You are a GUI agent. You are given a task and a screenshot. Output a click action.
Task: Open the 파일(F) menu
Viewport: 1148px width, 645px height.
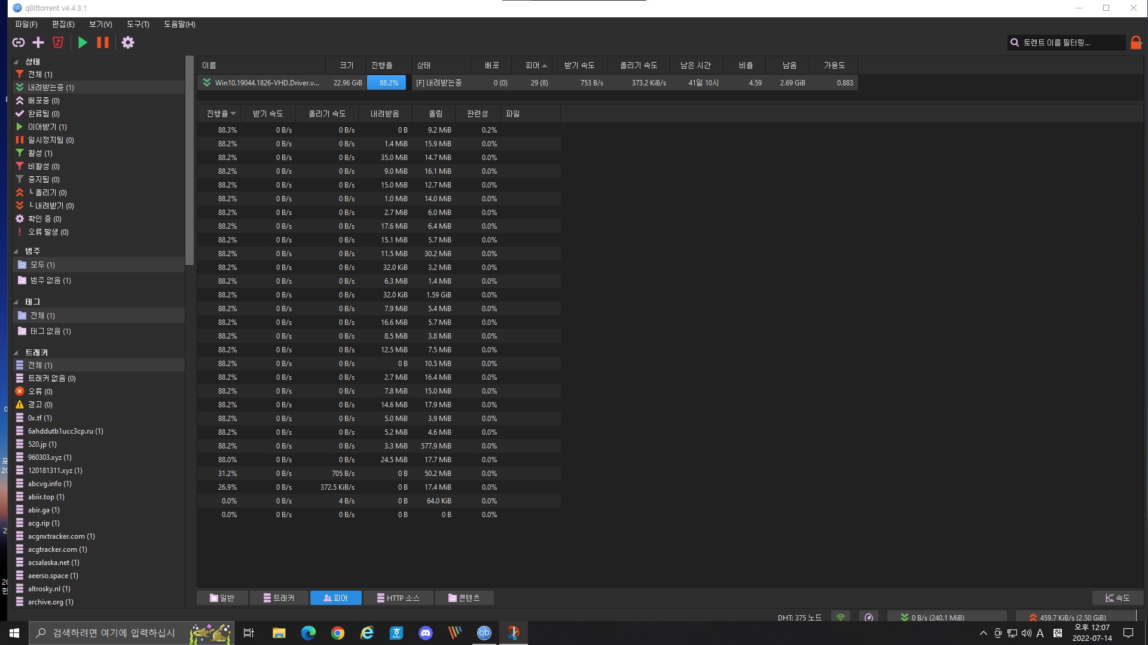pos(26,24)
